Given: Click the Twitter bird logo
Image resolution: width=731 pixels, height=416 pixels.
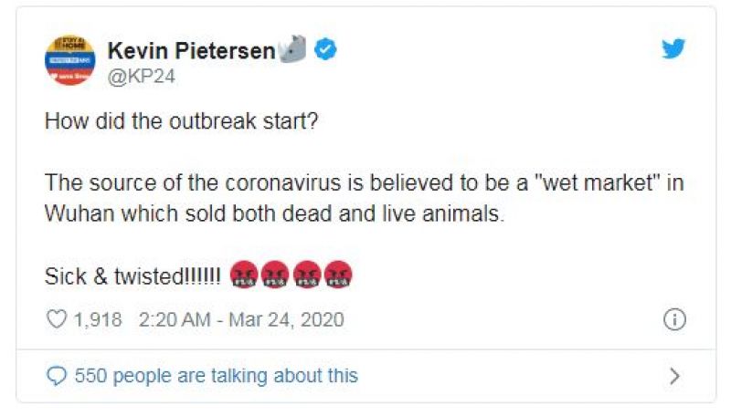Looking at the screenshot, I should tap(673, 49).
